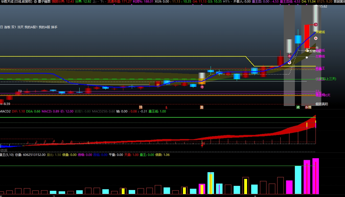
Task: Click the 强弱分界: 12.43 value
Action: (x=63, y=2)
